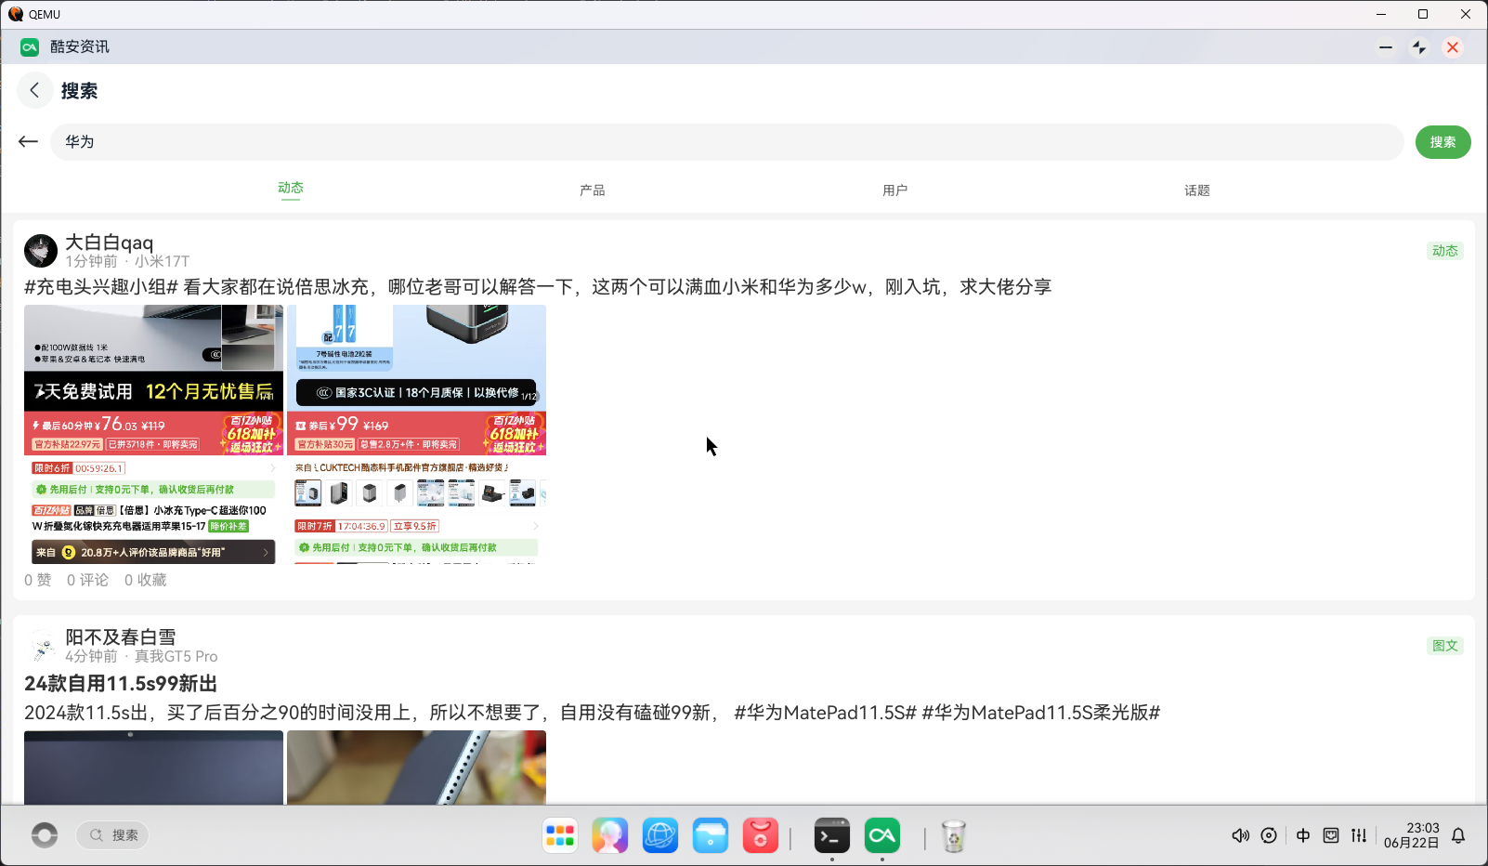Open profile name 大白白qaq
The image size is (1488, 866).
[110, 243]
